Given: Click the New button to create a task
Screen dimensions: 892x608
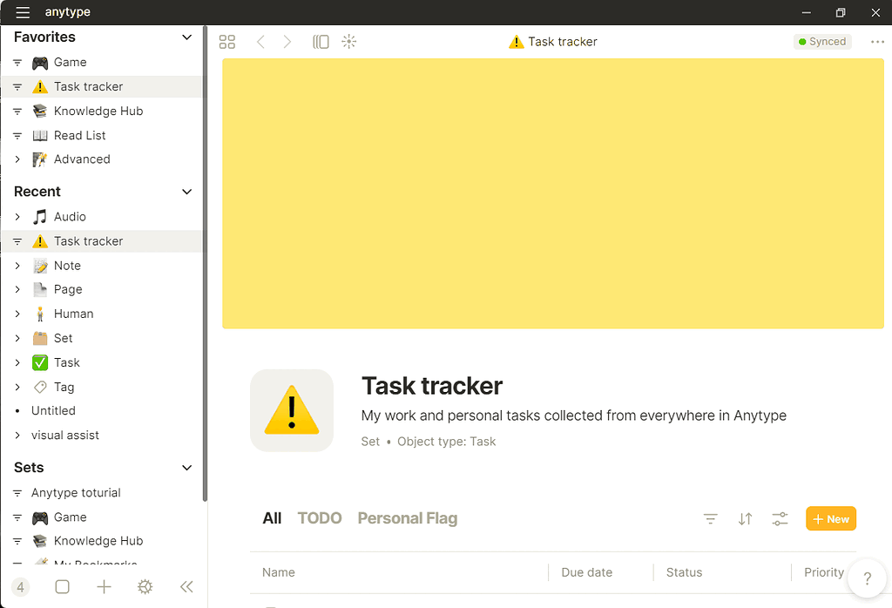Looking at the screenshot, I should point(830,518).
